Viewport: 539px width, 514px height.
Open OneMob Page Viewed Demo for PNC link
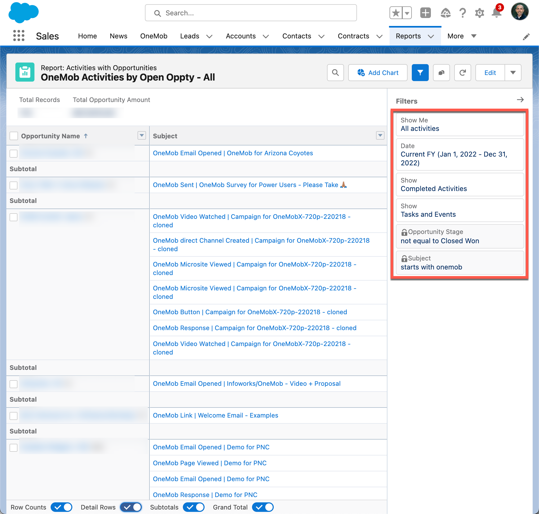click(210, 463)
